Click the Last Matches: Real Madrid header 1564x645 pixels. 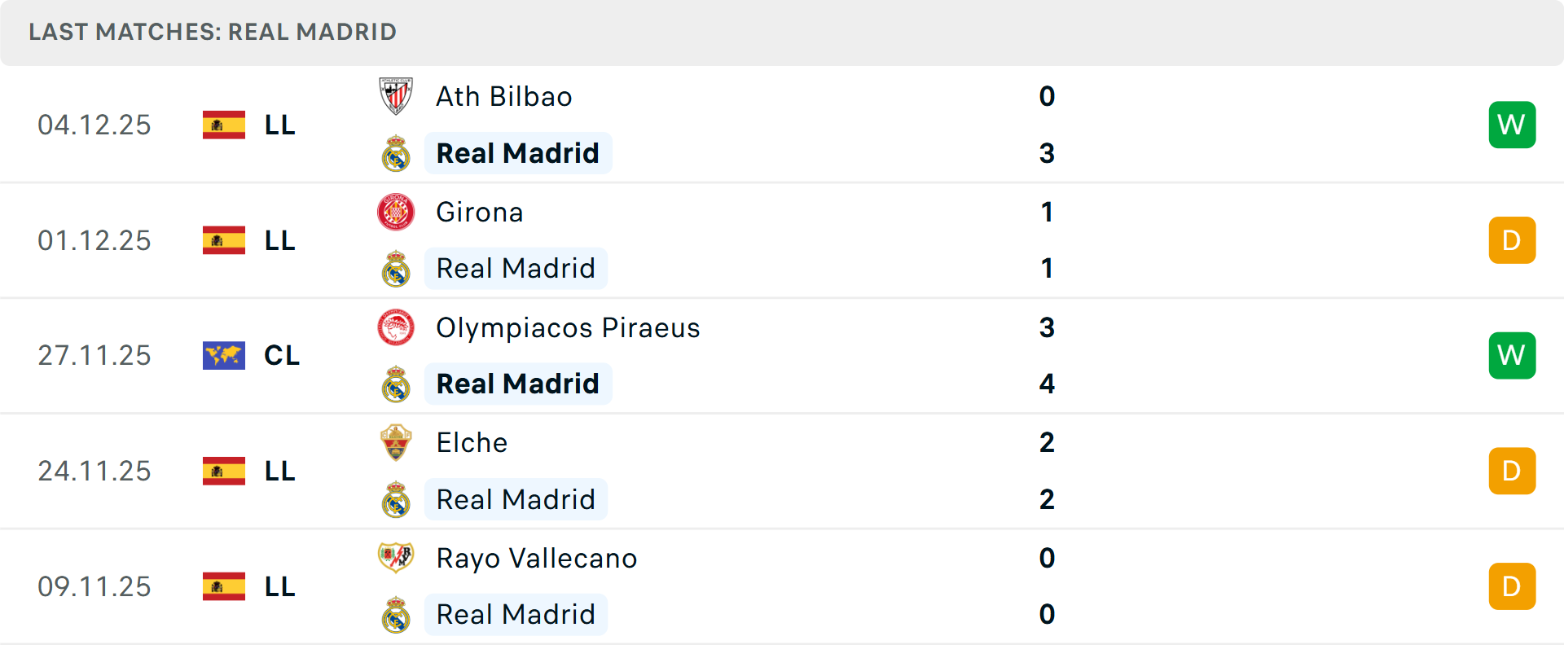[x=213, y=32]
